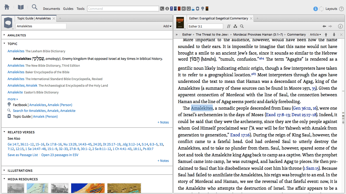
Task: Click the resource information (i) icon
Action: click(340, 26)
